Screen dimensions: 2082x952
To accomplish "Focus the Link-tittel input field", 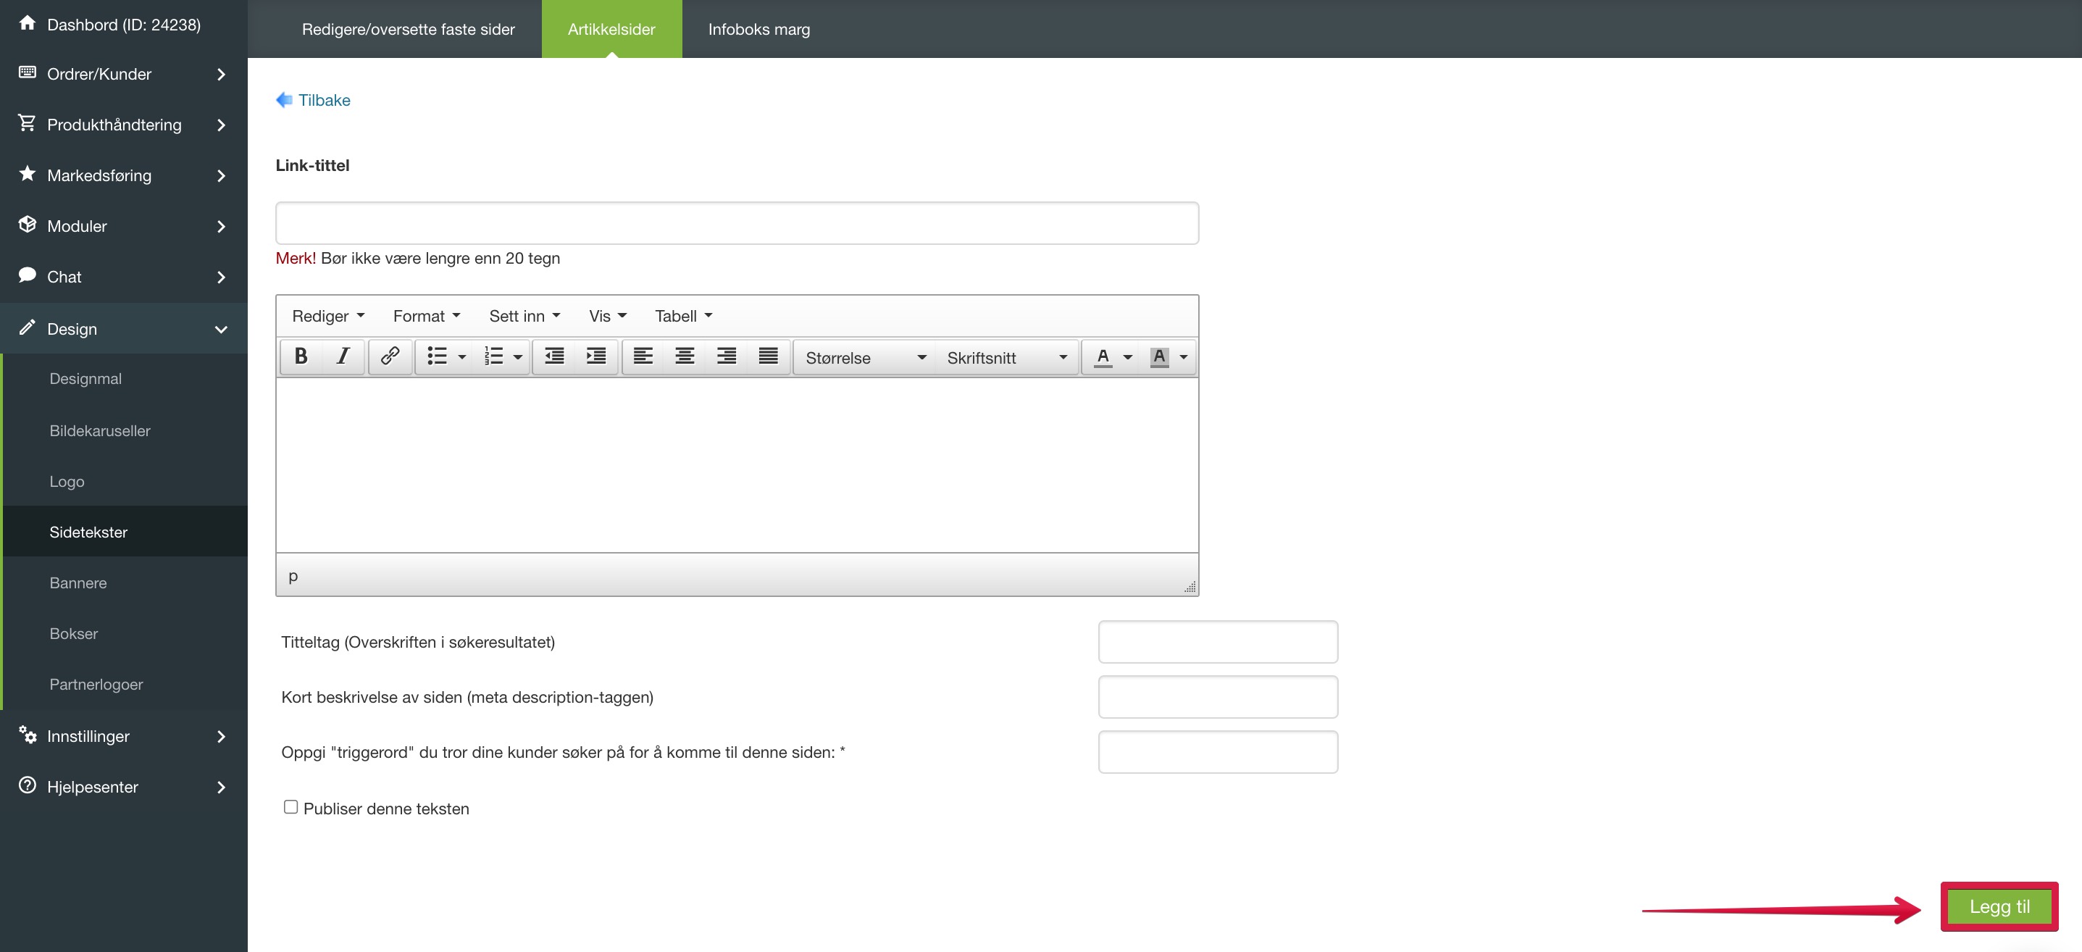I will 736,223.
